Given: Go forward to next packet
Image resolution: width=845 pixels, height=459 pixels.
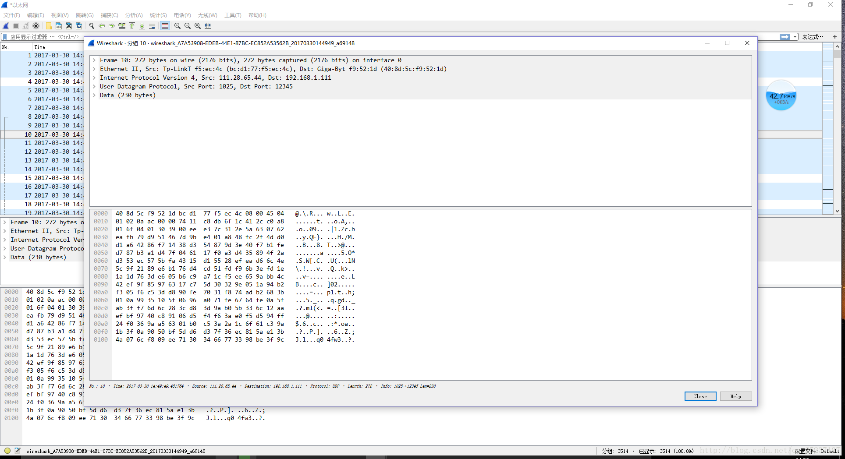Looking at the screenshot, I should pos(112,26).
